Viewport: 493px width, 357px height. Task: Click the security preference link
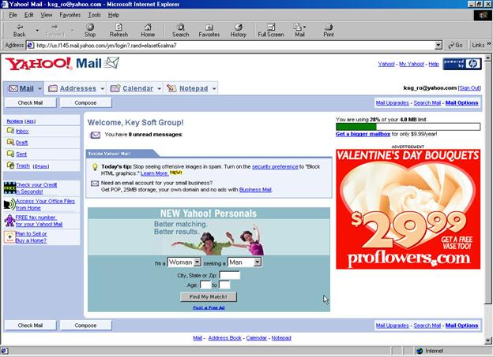click(275, 166)
